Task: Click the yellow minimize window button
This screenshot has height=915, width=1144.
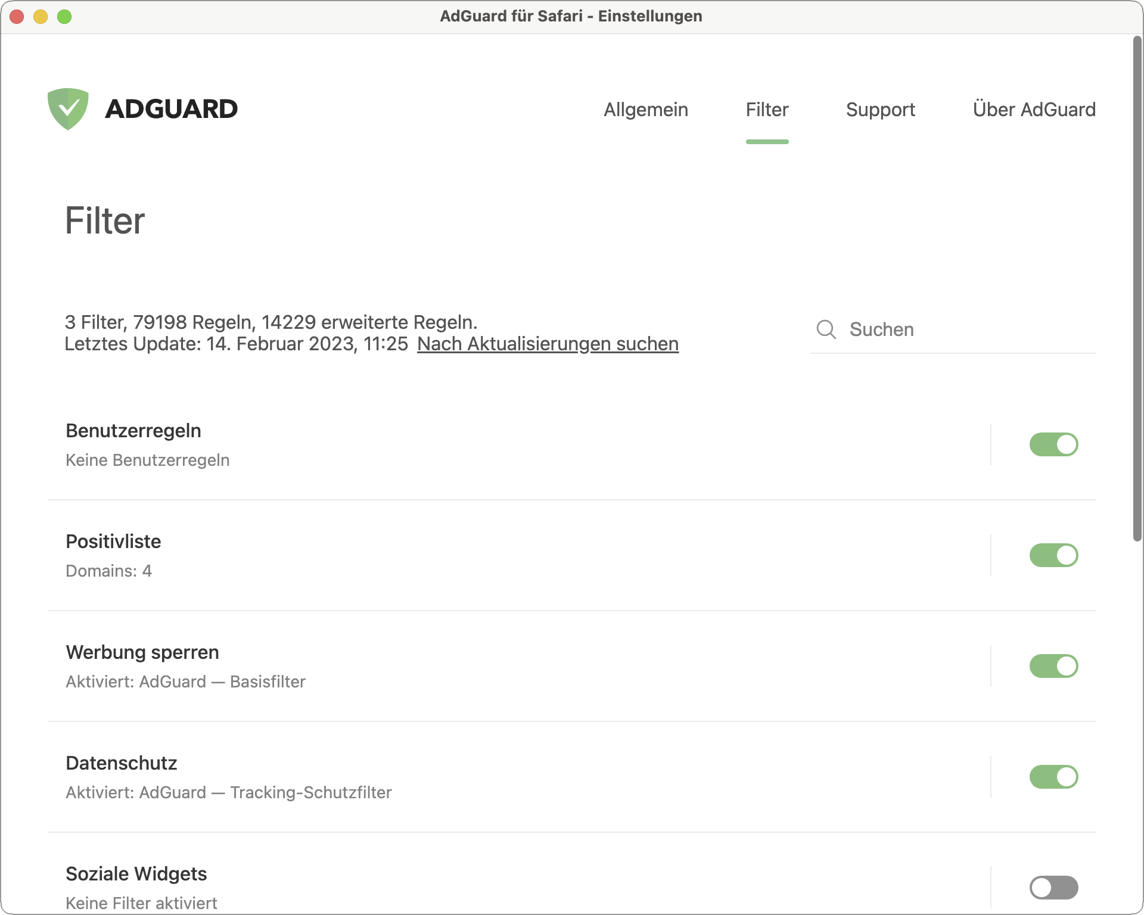Action: point(41,17)
